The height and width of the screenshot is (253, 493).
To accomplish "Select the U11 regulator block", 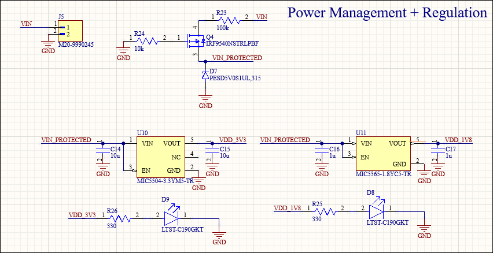I will (x=382, y=153).
